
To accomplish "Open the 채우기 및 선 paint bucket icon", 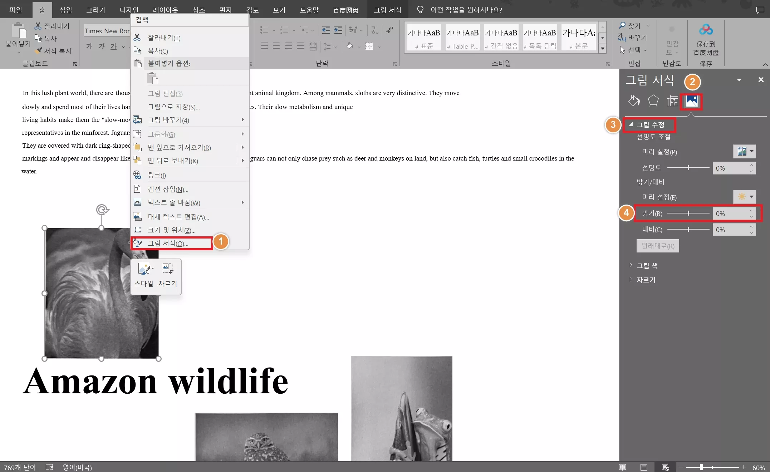I will pyautogui.click(x=634, y=101).
